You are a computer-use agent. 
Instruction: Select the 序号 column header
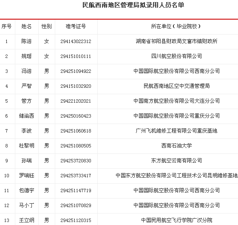pyautogui.click(x=6, y=26)
